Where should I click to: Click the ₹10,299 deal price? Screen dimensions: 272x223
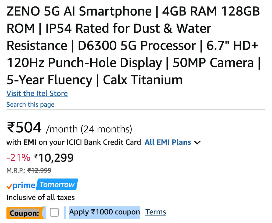coord(56,158)
